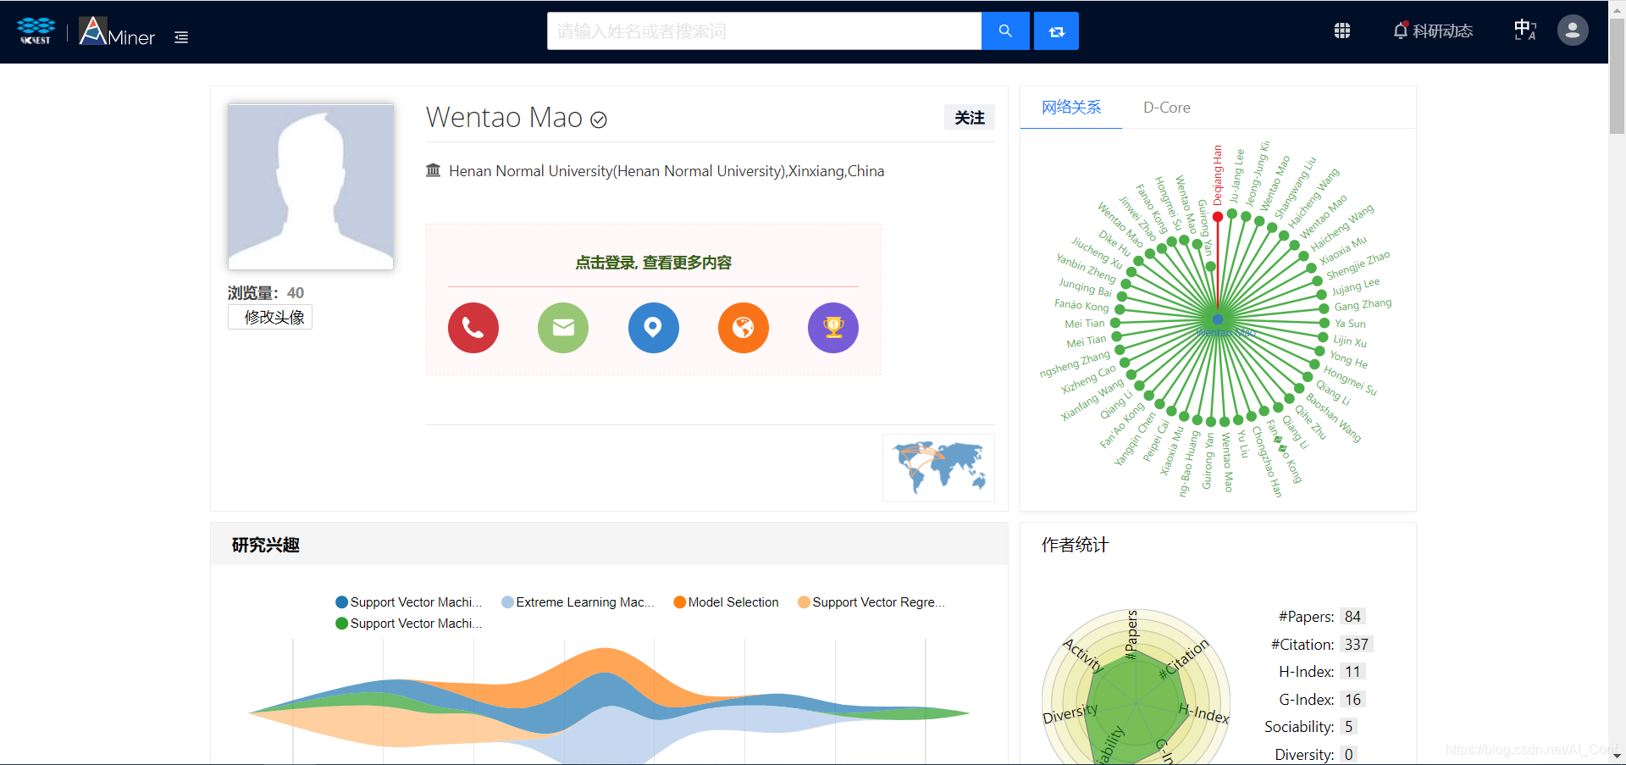Click the G-Index value 16
The image size is (1626, 765).
(x=1352, y=700)
